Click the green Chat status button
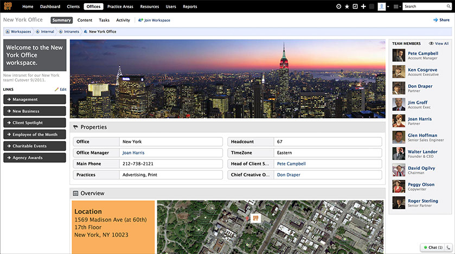This screenshot has height=254, width=455. click(x=433, y=247)
